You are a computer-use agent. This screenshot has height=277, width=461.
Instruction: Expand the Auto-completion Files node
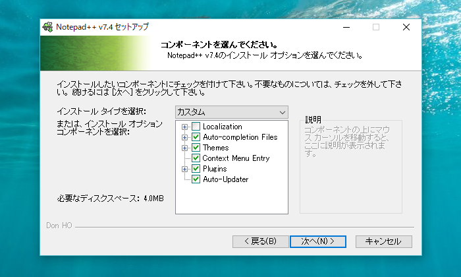coord(184,137)
